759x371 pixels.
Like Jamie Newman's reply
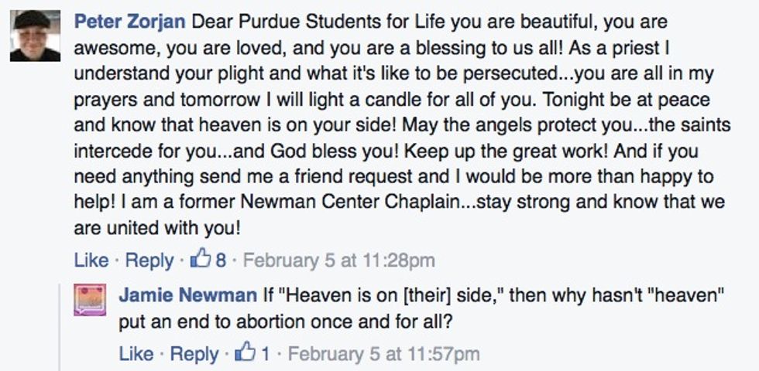(x=136, y=354)
